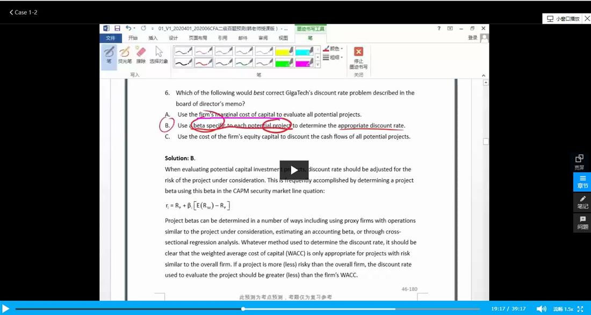Toggle the 宽屏 widescreen mode
Viewport: 591px width, 315px height.
click(579, 162)
